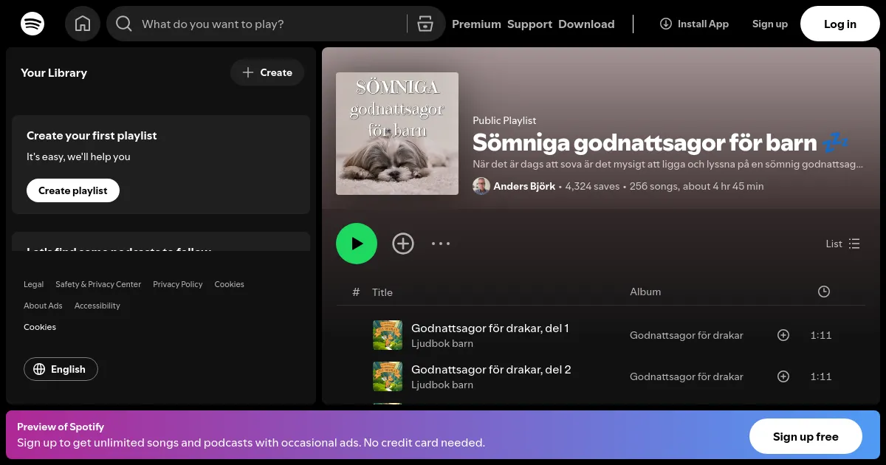This screenshot has width=886, height=465.
Task: Add 'Godnattsagor för drakar, del 2' using its plus icon
Action: 783,376
